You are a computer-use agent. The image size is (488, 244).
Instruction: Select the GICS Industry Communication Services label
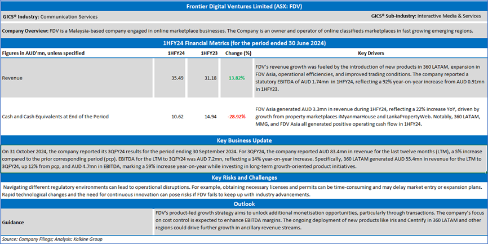tap(50, 17)
